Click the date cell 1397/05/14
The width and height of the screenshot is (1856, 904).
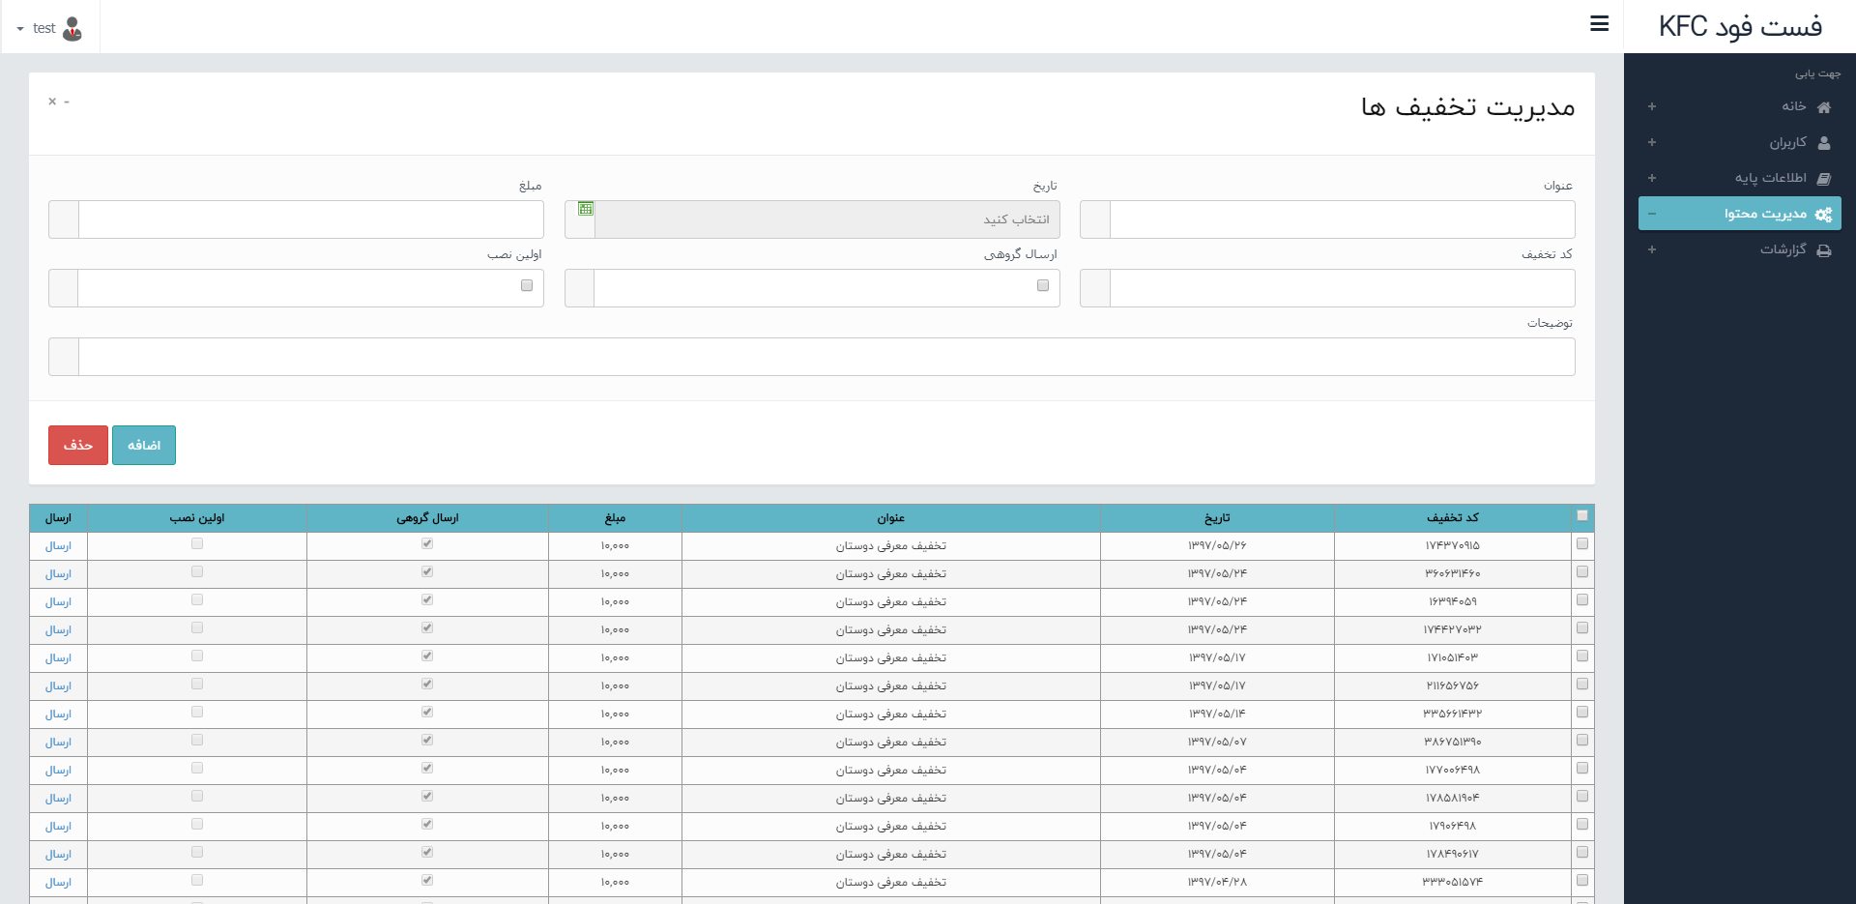(x=1217, y=714)
